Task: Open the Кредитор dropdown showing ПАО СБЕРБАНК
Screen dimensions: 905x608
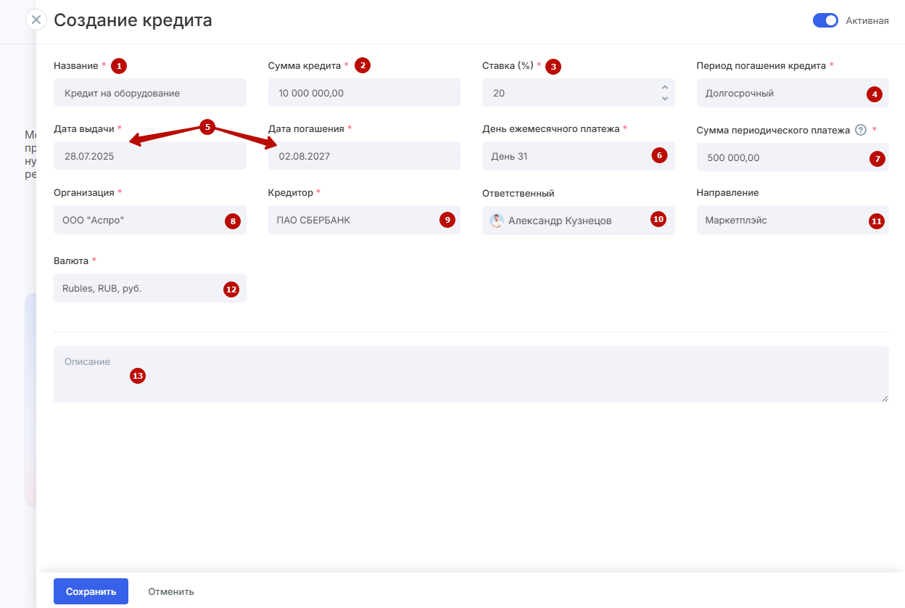Action: click(x=364, y=220)
